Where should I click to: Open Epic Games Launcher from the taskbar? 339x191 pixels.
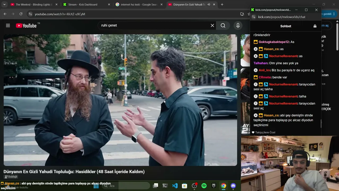214,186
